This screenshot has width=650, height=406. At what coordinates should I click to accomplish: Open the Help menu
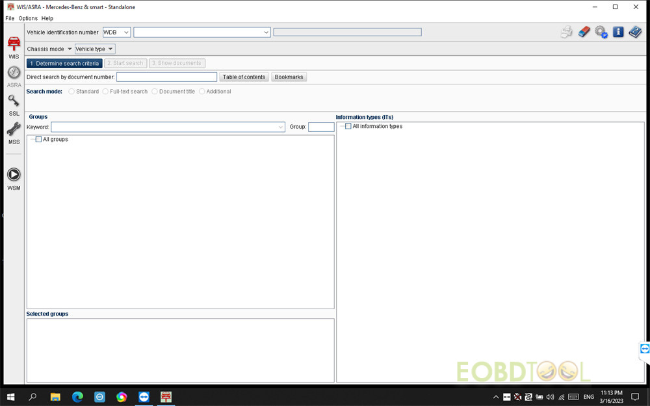pyautogui.click(x=47, y=18)
